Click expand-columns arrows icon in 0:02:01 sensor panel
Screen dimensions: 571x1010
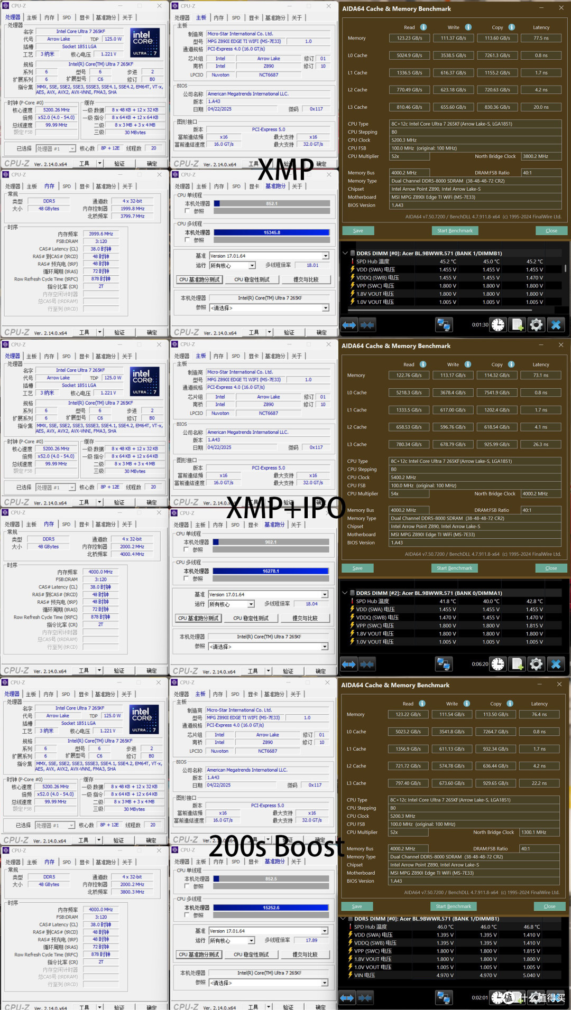coord(347,998)
